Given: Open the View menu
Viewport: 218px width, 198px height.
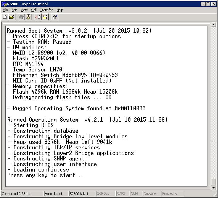Looking at the screenshot, I should click(24, 10).
